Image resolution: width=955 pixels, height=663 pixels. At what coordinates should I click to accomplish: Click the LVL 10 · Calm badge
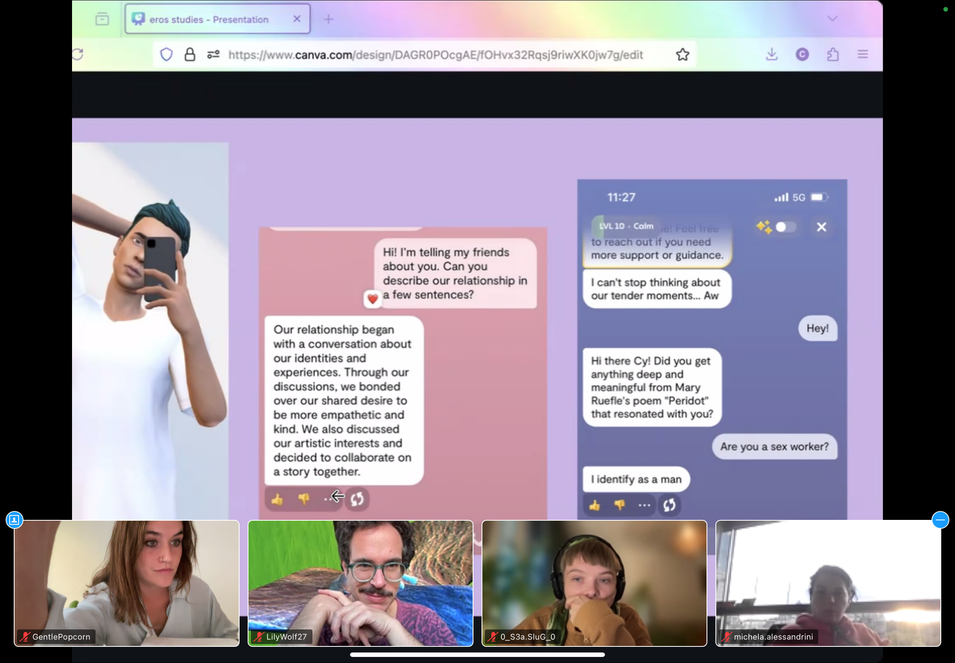click(x=626, y=226)
